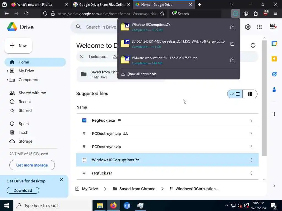Click the storage usage bar
This screenshot has height=211, width=282.
[33, 149]
